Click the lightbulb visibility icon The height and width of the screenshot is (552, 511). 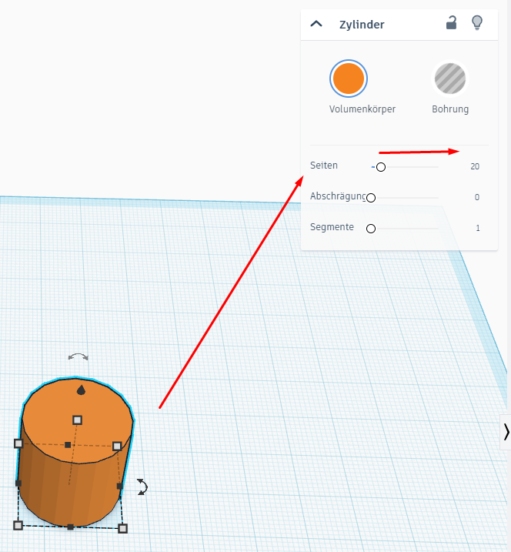tap(477, 23)
